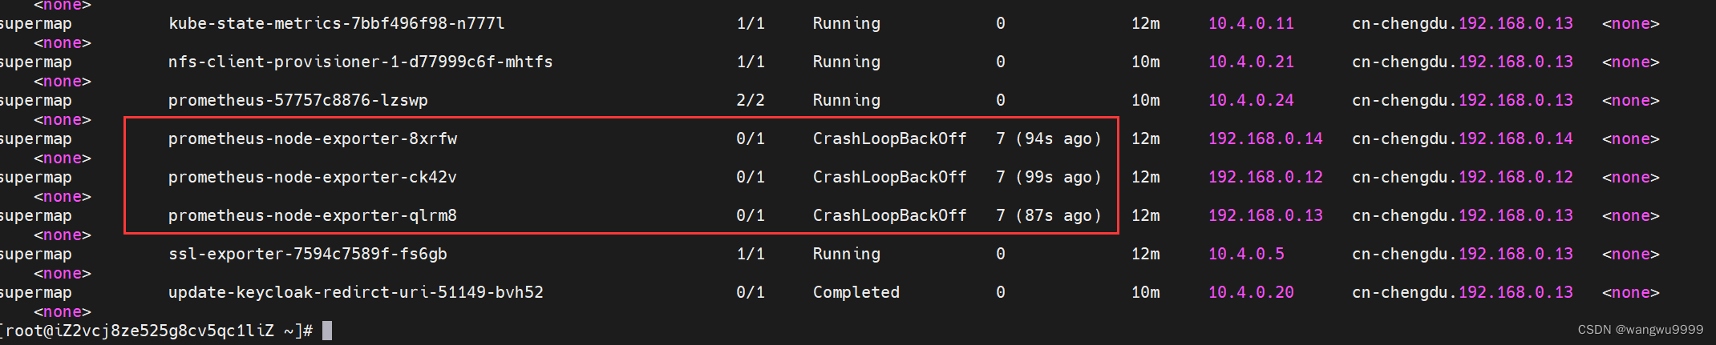Click the 2/2 ready count for prometheus
Screen dimensions: 1716x345
[x=751, y=100]
